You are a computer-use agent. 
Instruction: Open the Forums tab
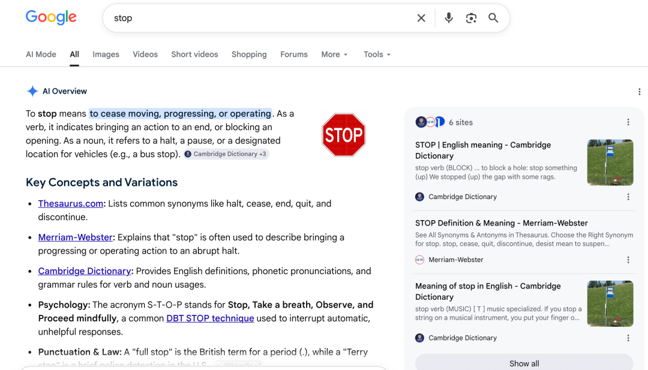(x=294, y=55)
